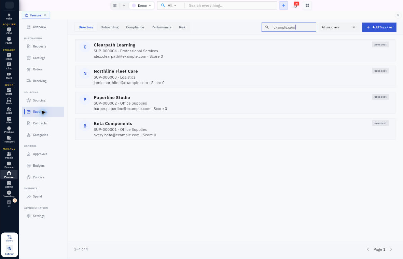Open the CRM module icon
This screenshot has height=259, width=403.
click(9, 31)
